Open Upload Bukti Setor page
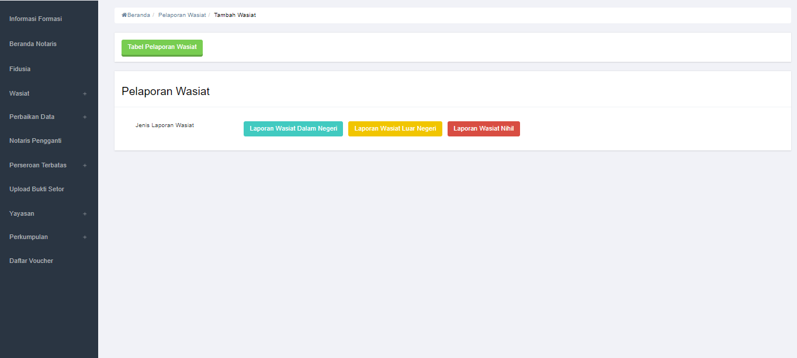Image resolution: width=797 pixels, height=358 pixels. tap(37, 189)
